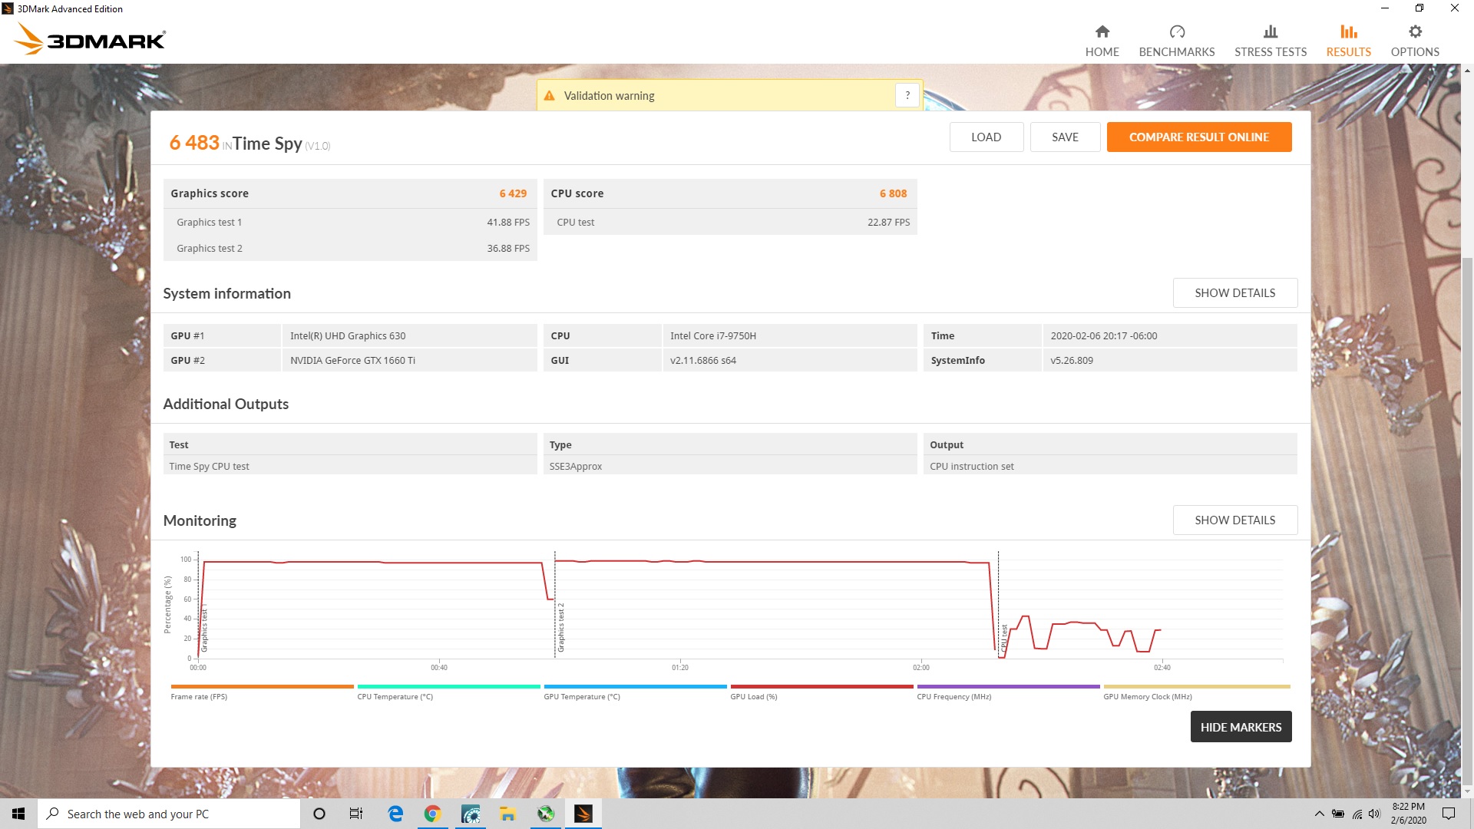Viewport: 1474px width, 829px height.
Task: Select the Graphics test 1 row
Action: [x=350, y=222]
